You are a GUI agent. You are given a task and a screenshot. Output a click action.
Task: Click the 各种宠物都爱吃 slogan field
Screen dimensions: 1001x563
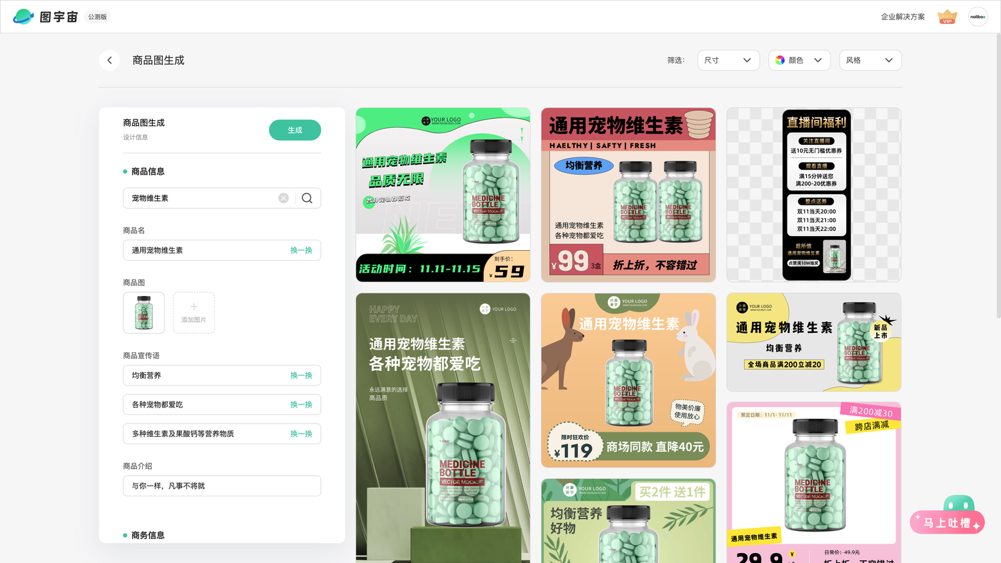(222, 405)
